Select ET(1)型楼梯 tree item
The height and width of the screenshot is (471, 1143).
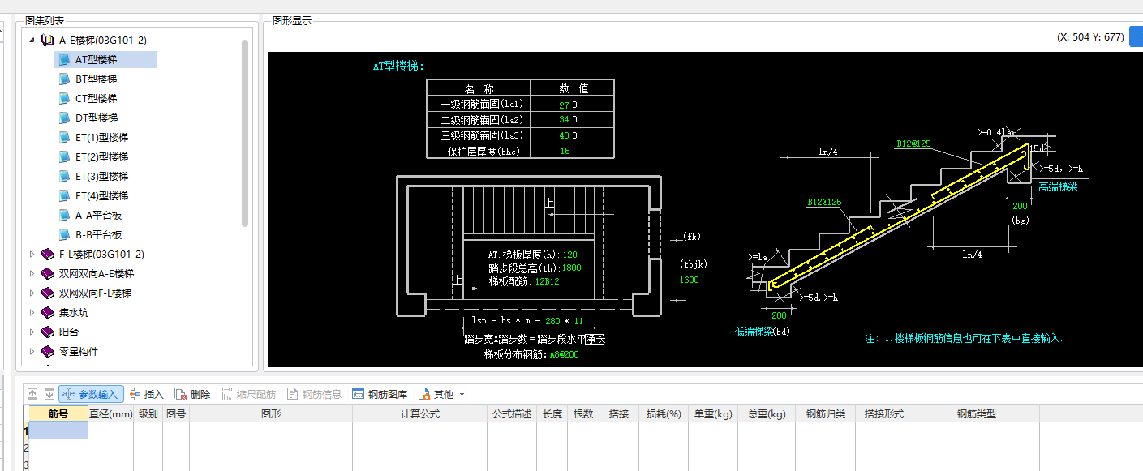(x=101, y=137)
